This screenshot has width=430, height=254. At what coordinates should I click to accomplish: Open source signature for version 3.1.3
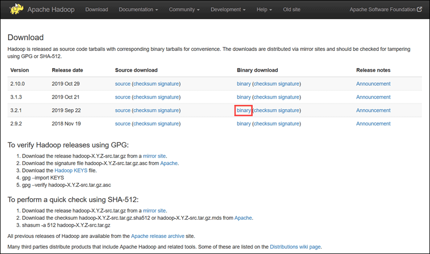pyautogui.click(x=168, y=97)
